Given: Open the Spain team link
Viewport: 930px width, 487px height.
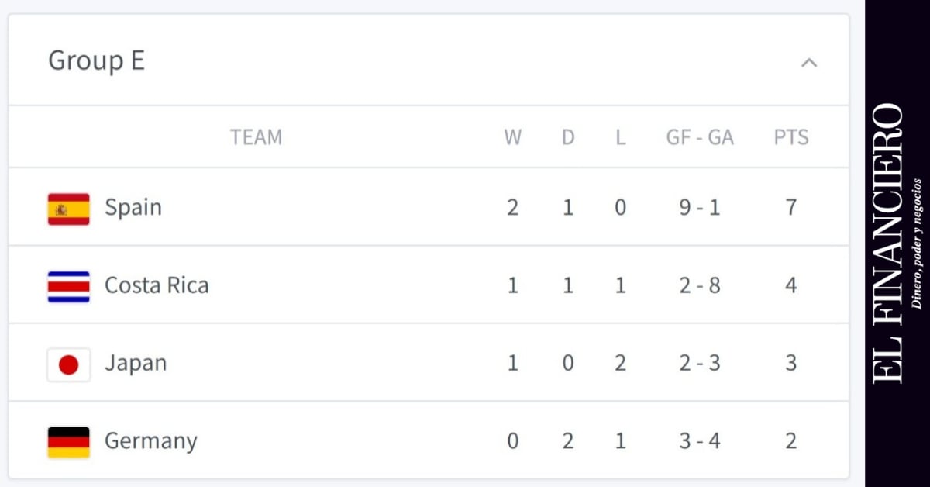Looking at the screenshot, I should coord(133,208).
